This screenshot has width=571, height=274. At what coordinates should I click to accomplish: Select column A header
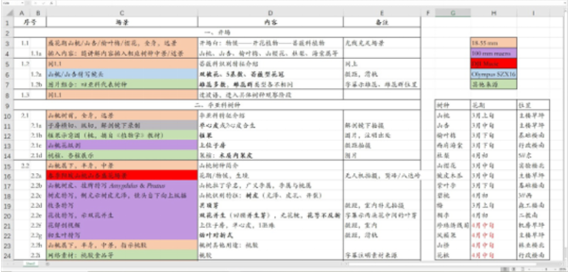point(22,13)
